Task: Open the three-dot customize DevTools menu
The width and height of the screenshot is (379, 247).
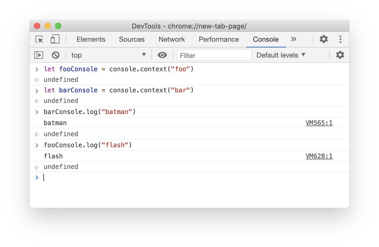Action: point(340,39)
